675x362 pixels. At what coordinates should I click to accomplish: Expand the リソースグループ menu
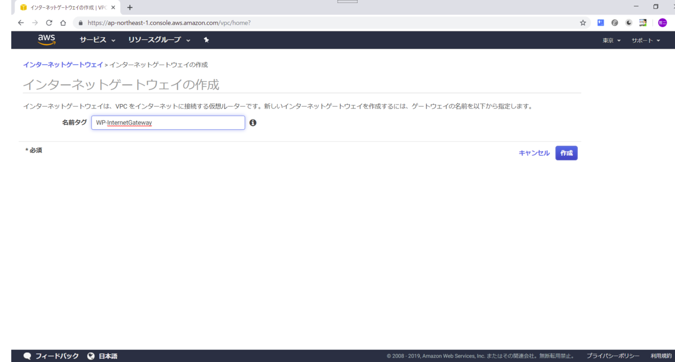(x=155, y=40)
